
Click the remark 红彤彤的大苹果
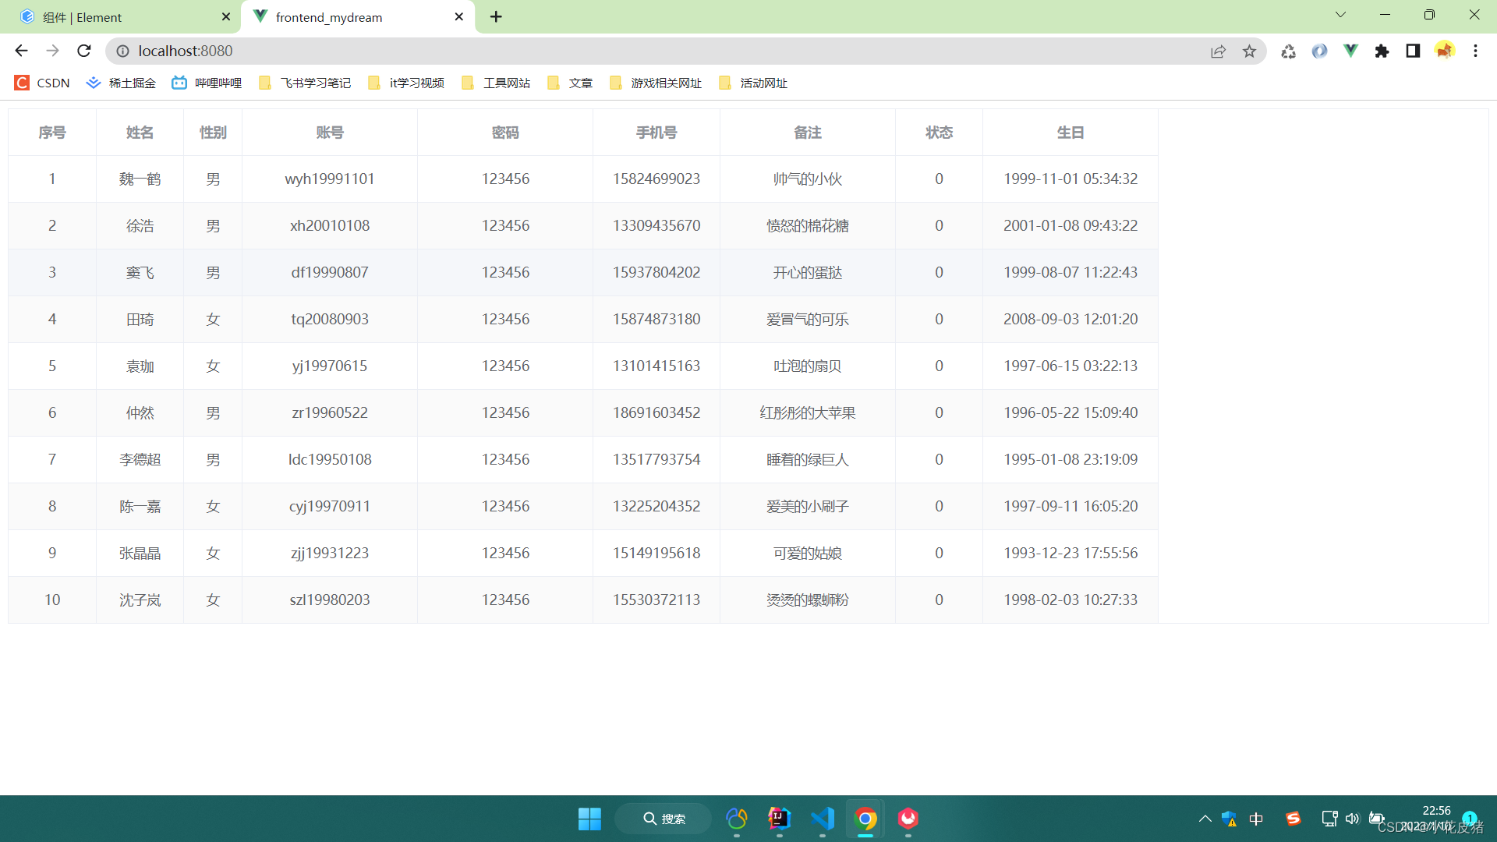(x=808, y=413)
